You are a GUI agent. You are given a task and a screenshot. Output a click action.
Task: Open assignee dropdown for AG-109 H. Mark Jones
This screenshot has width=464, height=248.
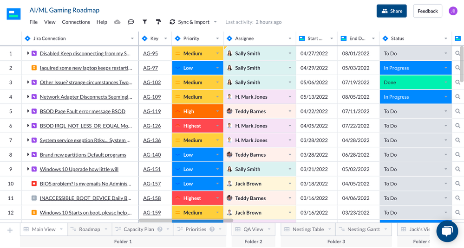(x=290, y=97)
